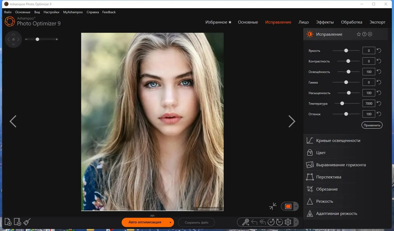Click the zoom-out minus icon

pyautogui.click(x=26, y=39)
